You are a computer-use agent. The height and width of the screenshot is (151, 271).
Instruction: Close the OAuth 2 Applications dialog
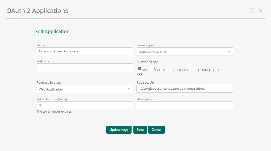(x=260, y=10)
